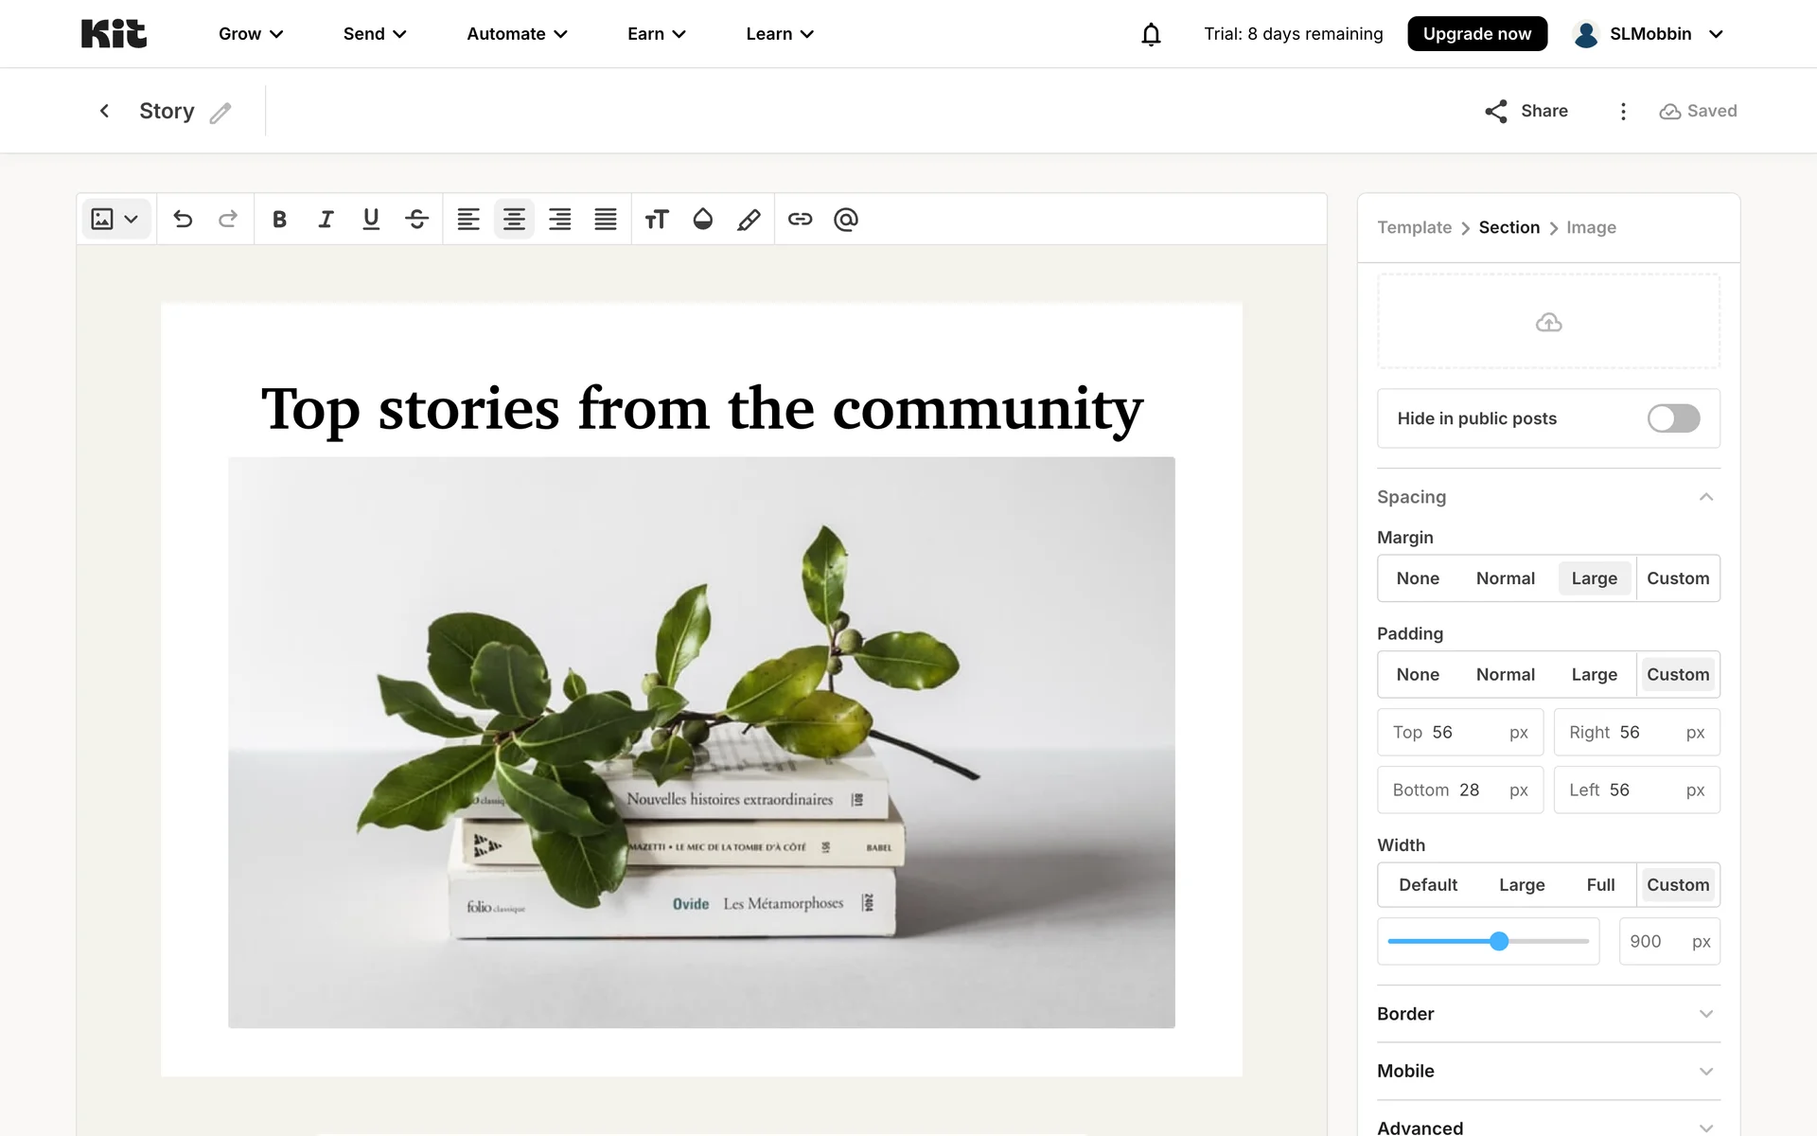Screen dimensions: 1817x1136
Task: Open the notifications bell
Action: click(1151, 34)
